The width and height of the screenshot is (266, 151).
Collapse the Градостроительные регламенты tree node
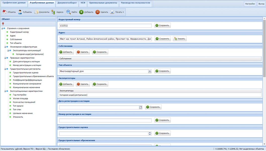pyautogui.click(x=5, y=69)
